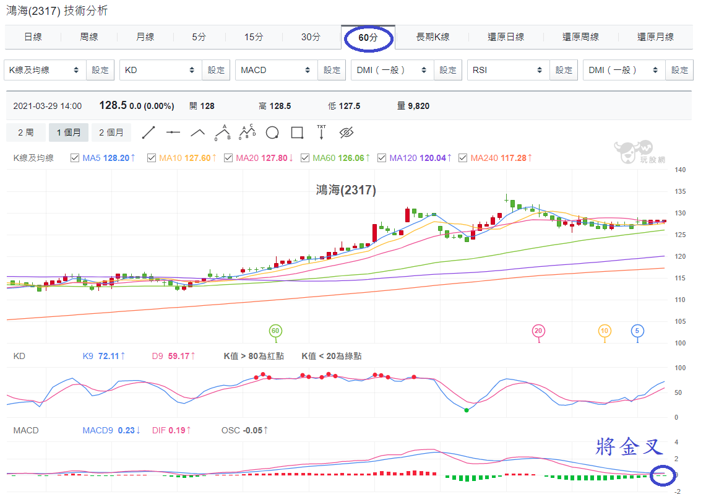
Task: Toggle hide drawings eye icon
Action: click(x=347, y=132)
